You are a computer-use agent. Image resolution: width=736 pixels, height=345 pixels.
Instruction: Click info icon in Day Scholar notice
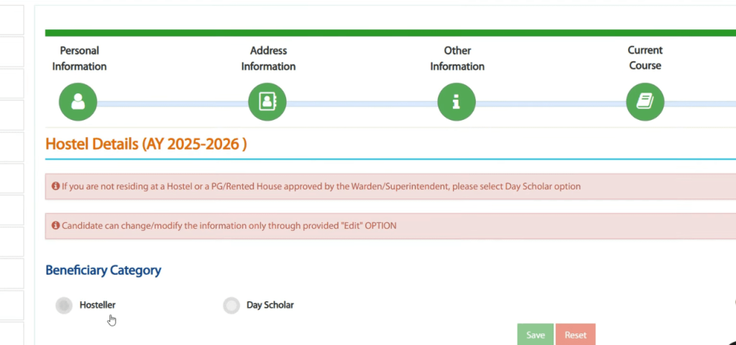click(x=55, y=186)
